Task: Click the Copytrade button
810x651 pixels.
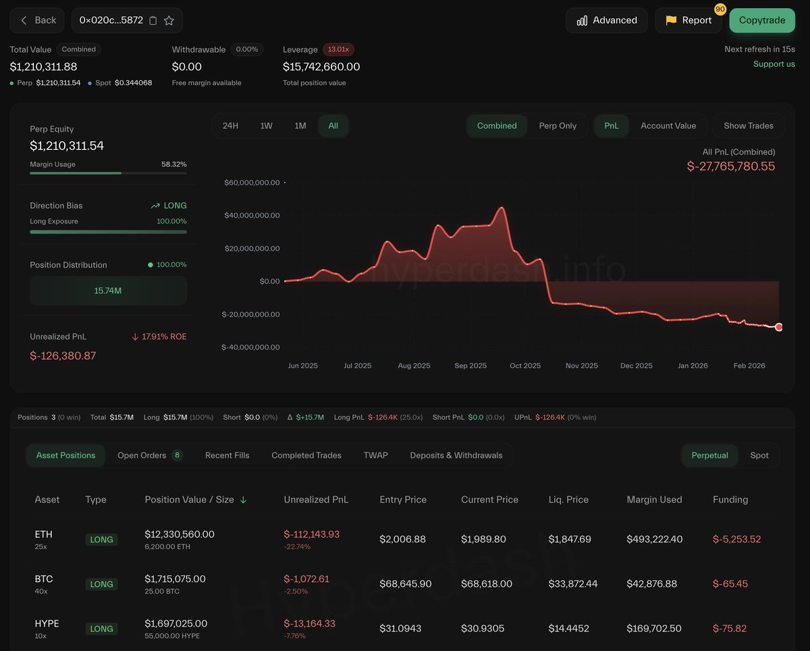Action: pyautogui.click(x=761, y=20)
